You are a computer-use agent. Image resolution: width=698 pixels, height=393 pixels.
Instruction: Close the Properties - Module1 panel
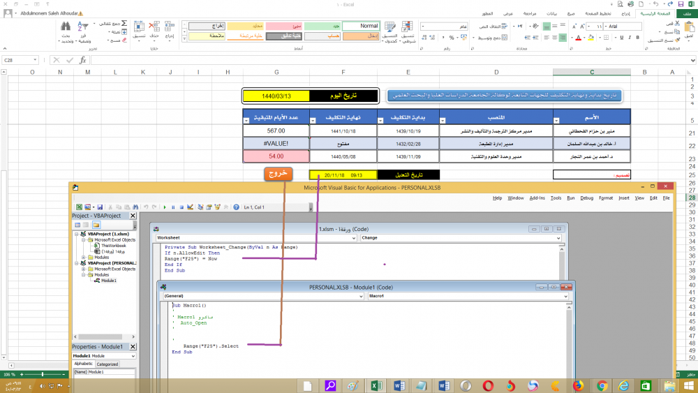133,347
